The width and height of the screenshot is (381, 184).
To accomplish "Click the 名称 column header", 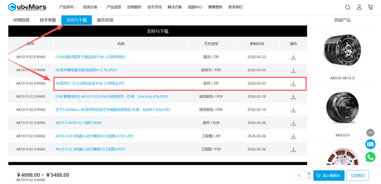I will pyautogui.click(x=121, y=44).
